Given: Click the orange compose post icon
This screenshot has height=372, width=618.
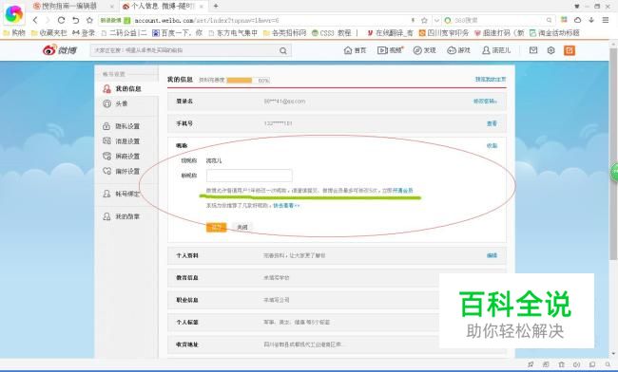Looking at the screenshot, I should pyautogui.click(x=570, y=50).
